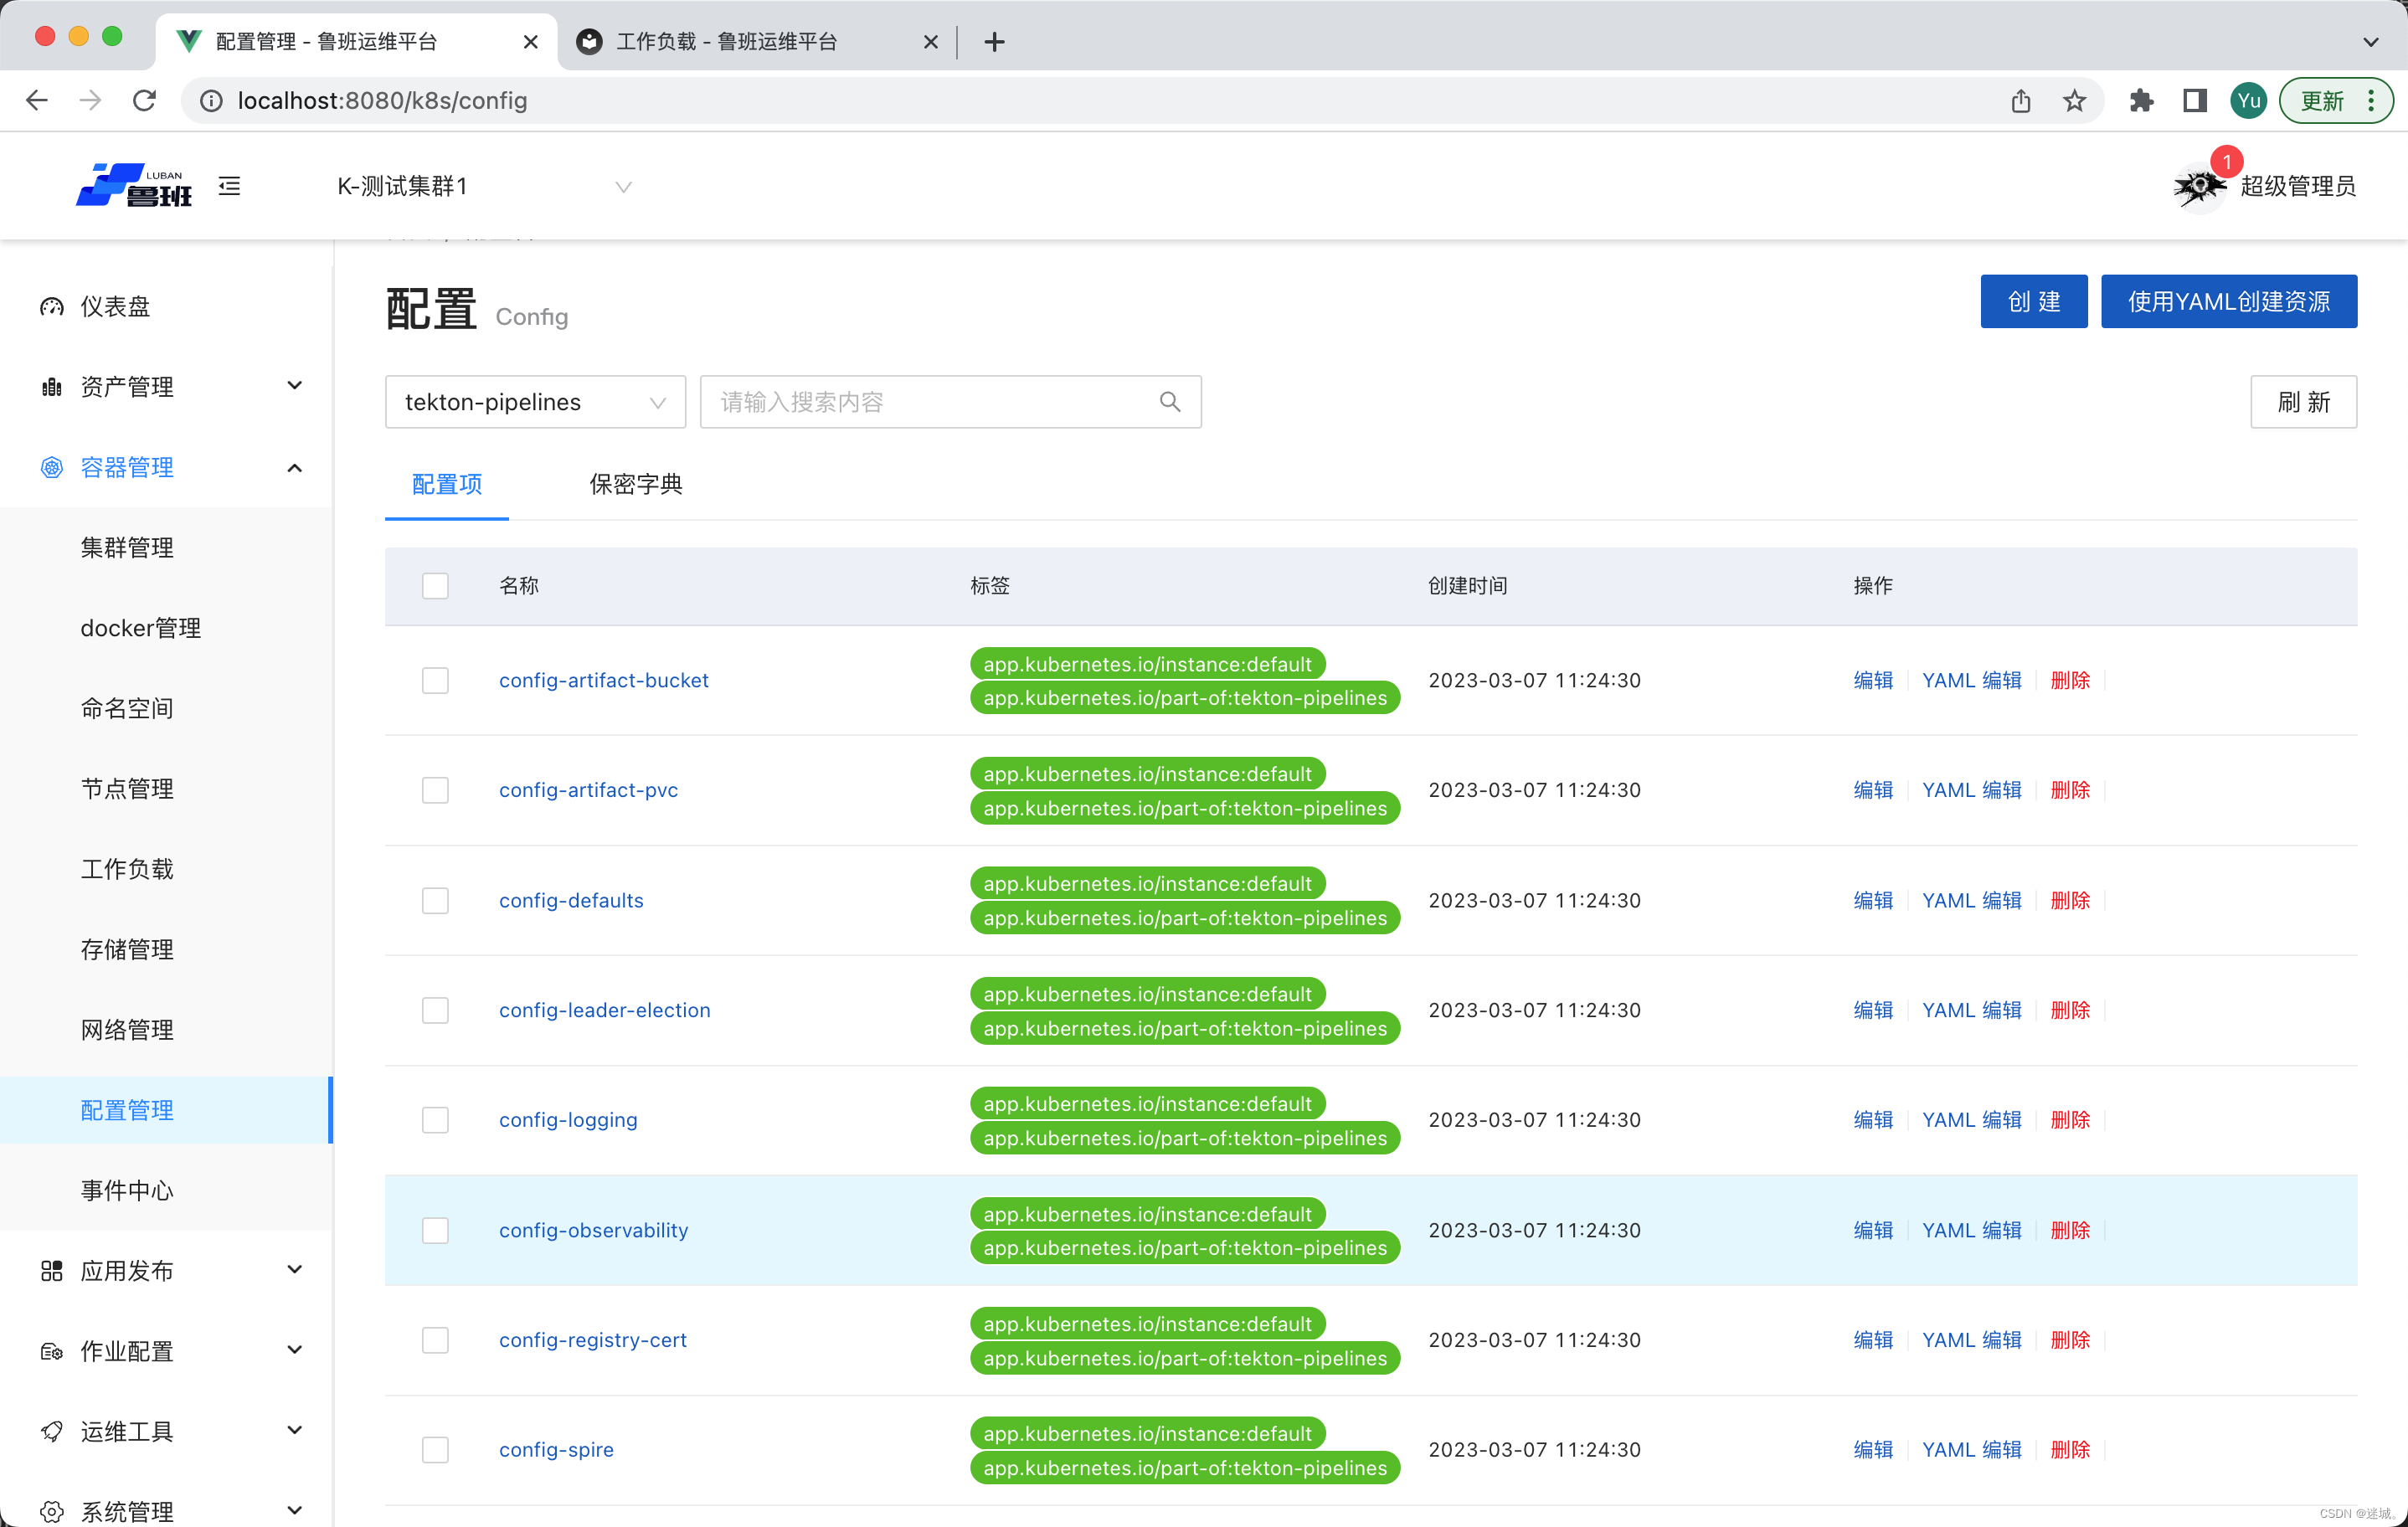Check the config-artifact-bucket row checkbox

(x=435, y=681)
